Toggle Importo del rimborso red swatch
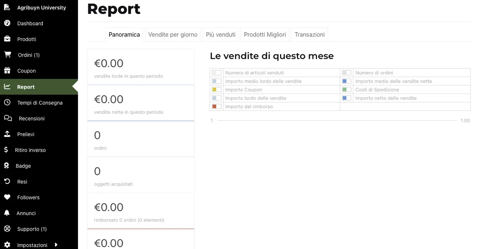 tap(217, 107)
